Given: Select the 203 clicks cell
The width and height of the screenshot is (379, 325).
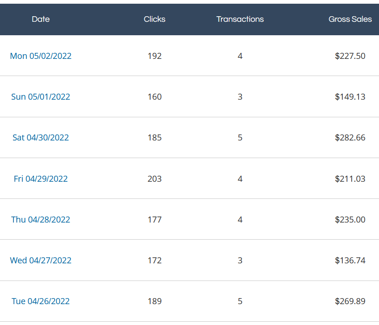Looking at the screenshot, I should coord(154,178).
